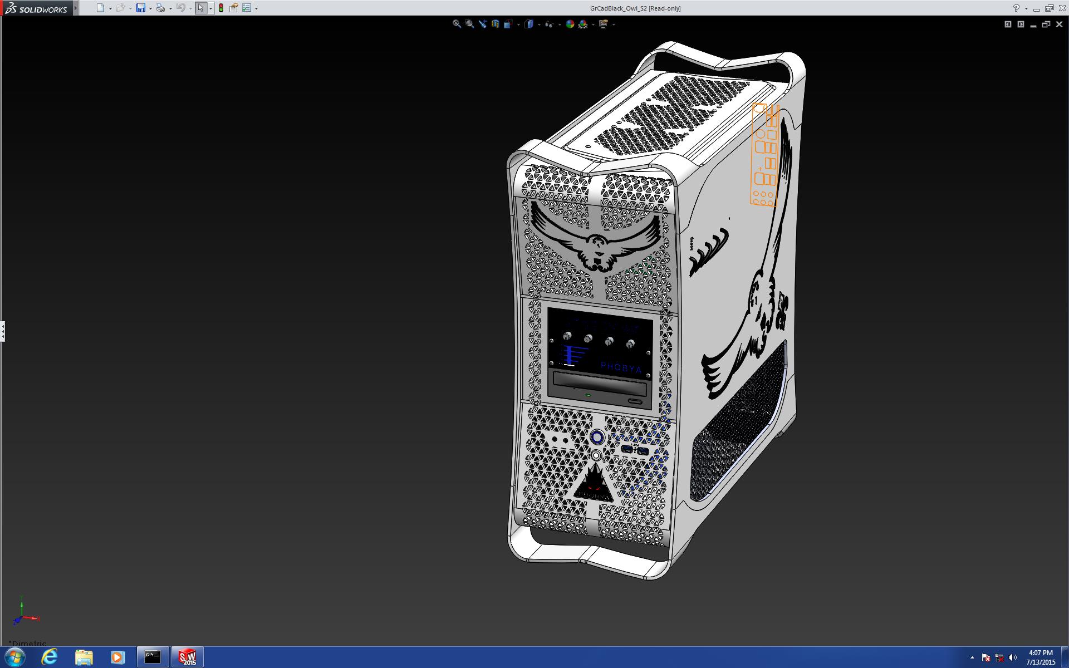Switch to the Previous View
Viewport: 1069px width, 668px height.
[482, 24]
